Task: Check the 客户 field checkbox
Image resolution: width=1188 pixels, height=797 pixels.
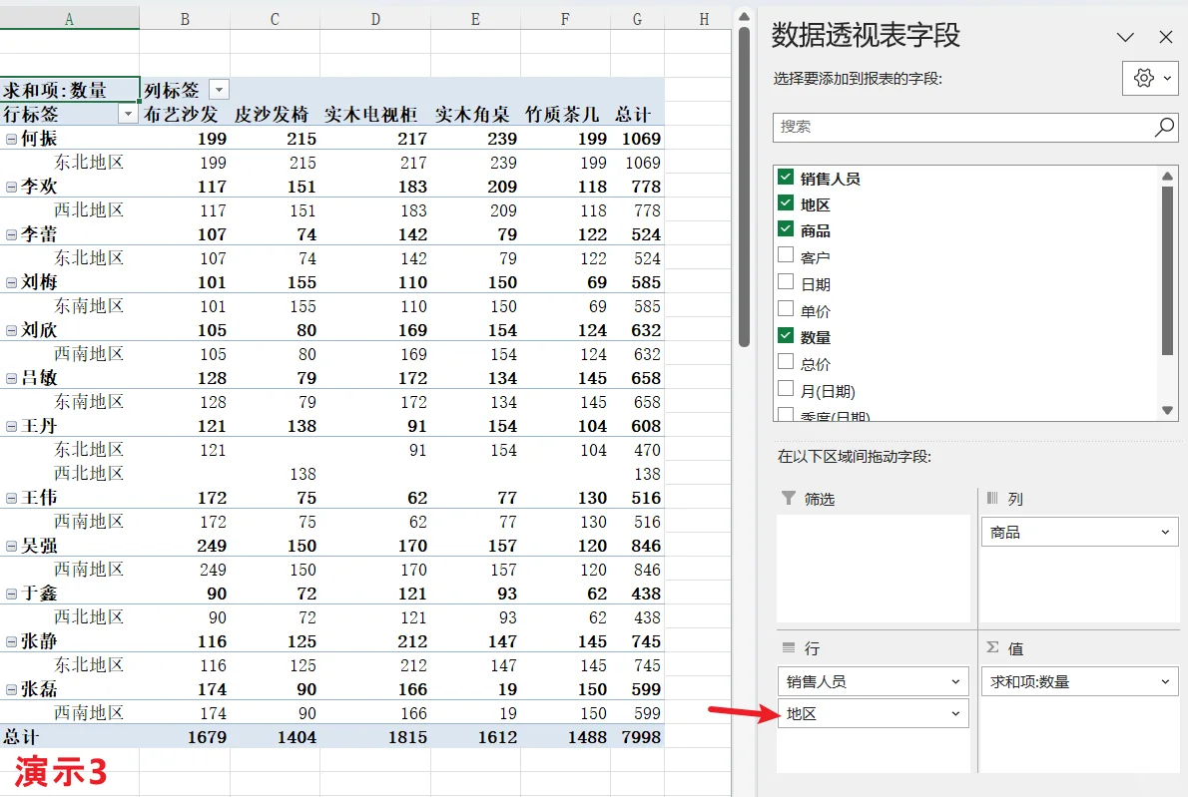Action: 786,255
